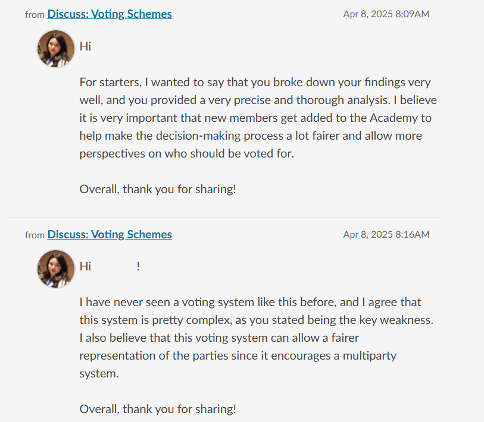Image resolution: width=484 pixels, height=422 pixels.
Task: Open the Discuss: Voting Schemes link in the 8:16AM post
Action: pyautogui.click(x=110, y=235)
